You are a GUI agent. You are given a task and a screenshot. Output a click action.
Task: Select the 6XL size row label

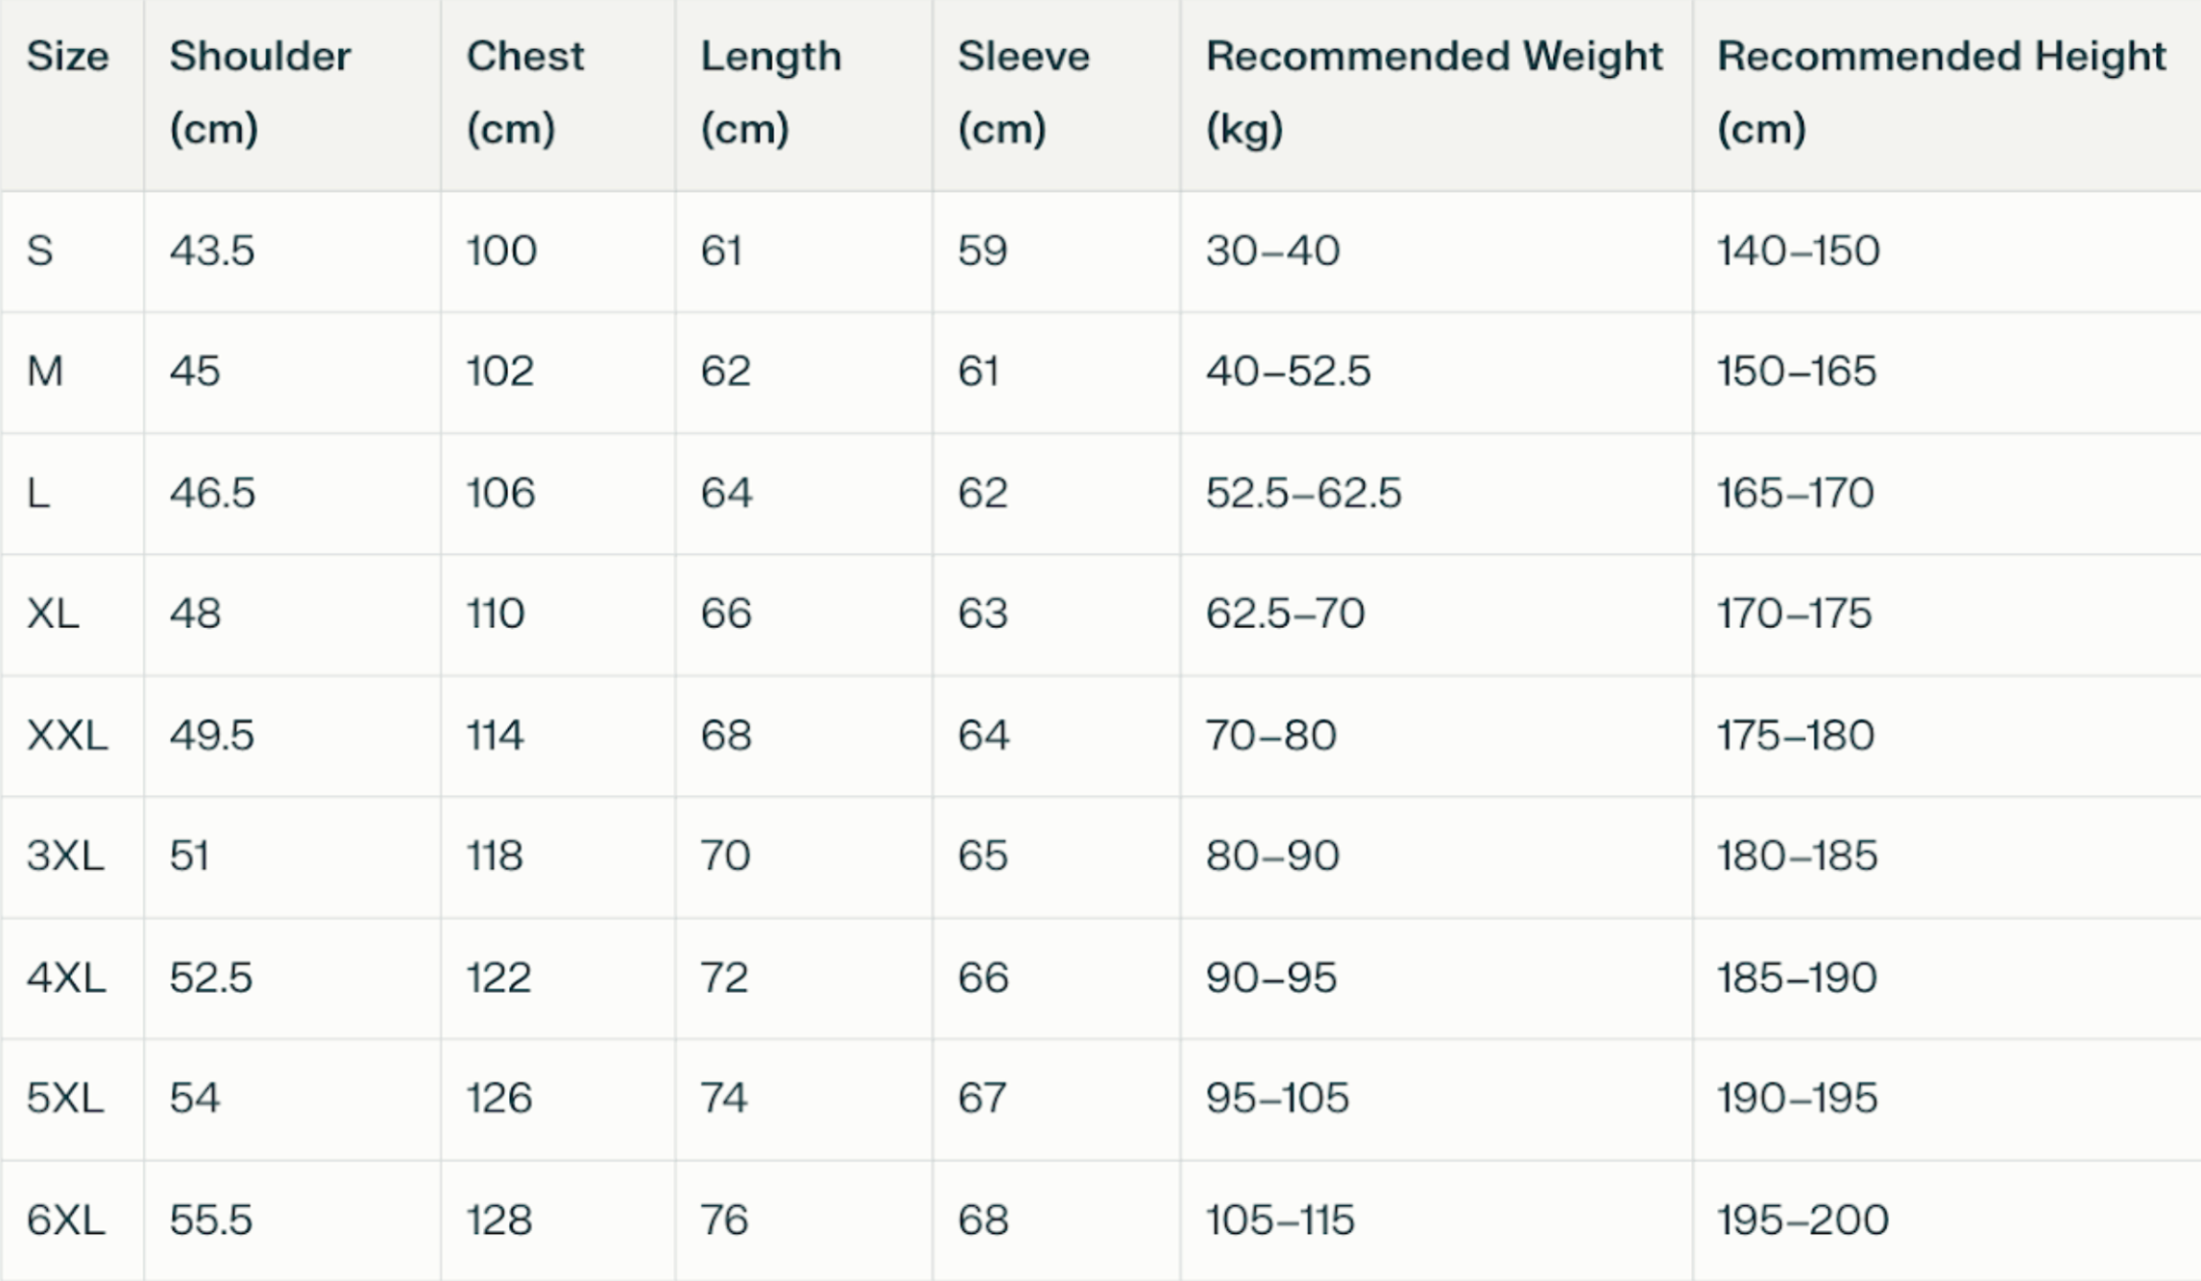(65, 1221)
